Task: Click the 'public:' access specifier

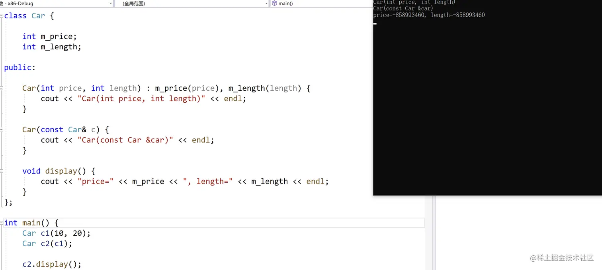Action: 20,68
